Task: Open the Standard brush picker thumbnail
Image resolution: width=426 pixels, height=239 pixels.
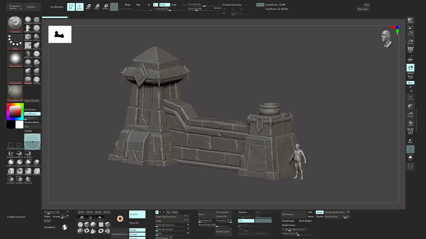Action: coord(15,25)
